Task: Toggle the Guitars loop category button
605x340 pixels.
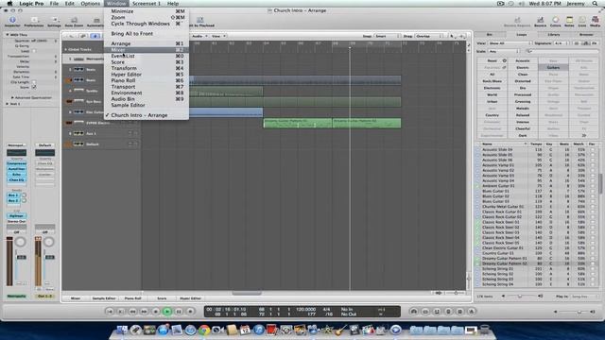Action: pyautogui.click(x=553, y=67)
